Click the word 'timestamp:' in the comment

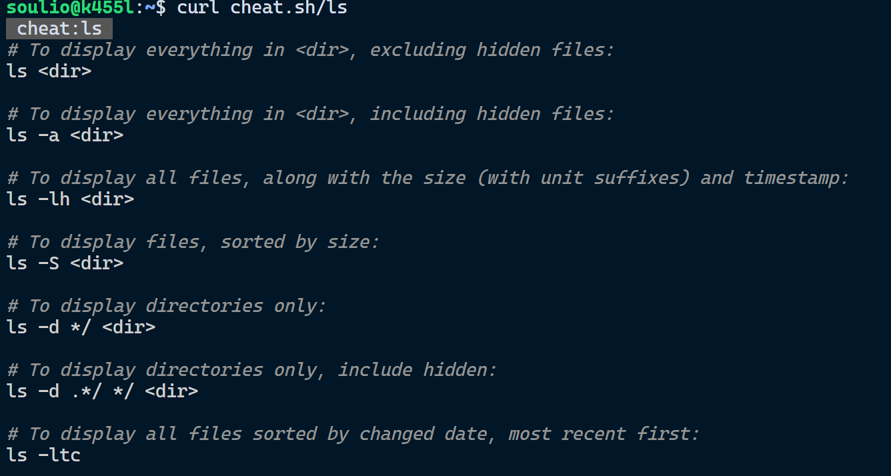[x=796, y=178]
